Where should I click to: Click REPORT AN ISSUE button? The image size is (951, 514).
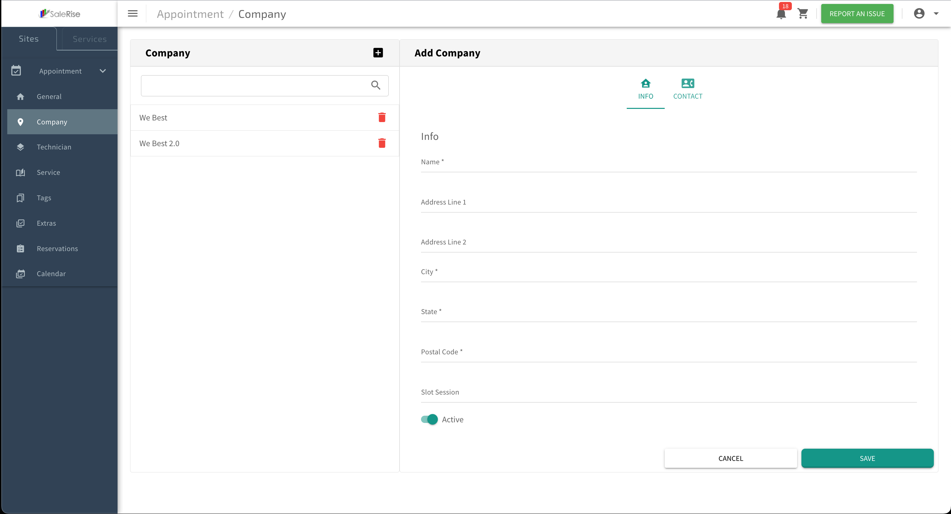pyautogui.click(x=857, y=14)
